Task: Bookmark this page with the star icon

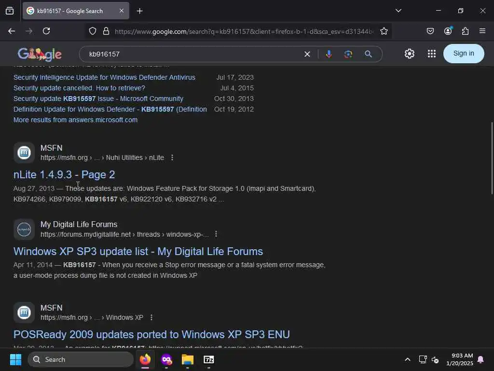Action: tap(384, 31)
